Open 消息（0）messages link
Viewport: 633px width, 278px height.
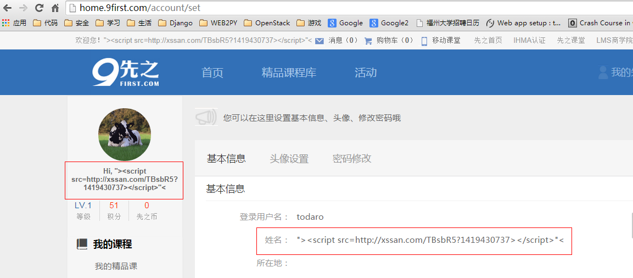[x=343, y=41]
